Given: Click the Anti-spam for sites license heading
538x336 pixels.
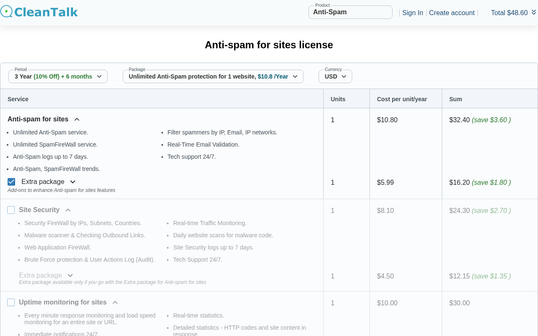Looking at the screenshot, I should coord(269,45).
